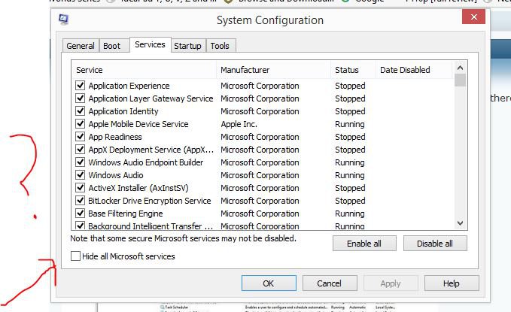Viewport: 511px width, 312px height.
Task: Select the Windows Audio service name
Action: [116, 175]
